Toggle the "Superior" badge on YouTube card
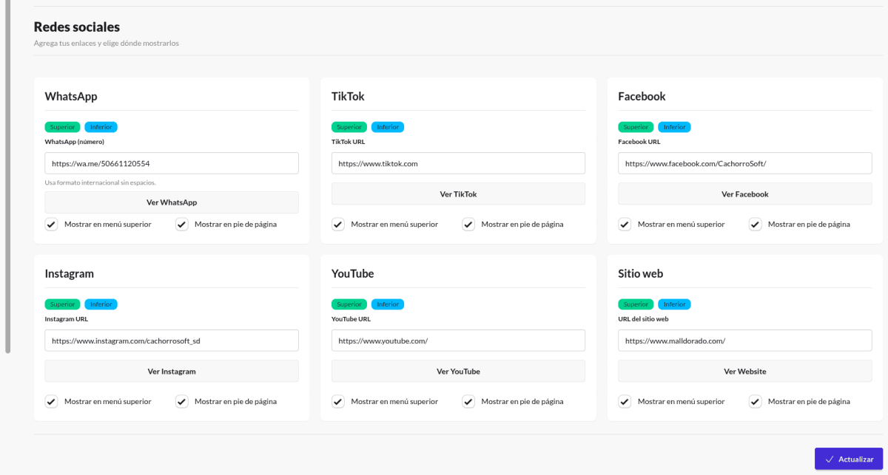Screen dimensions: 888x475 point(349,304)
